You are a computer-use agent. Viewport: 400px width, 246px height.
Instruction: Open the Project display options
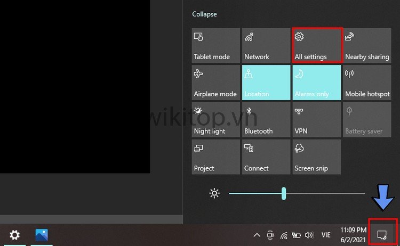tap(215, 157)
